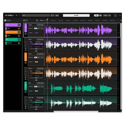Click the ALL button above the tracks
This screenshot has height=125, width=125.
point(25,20)
